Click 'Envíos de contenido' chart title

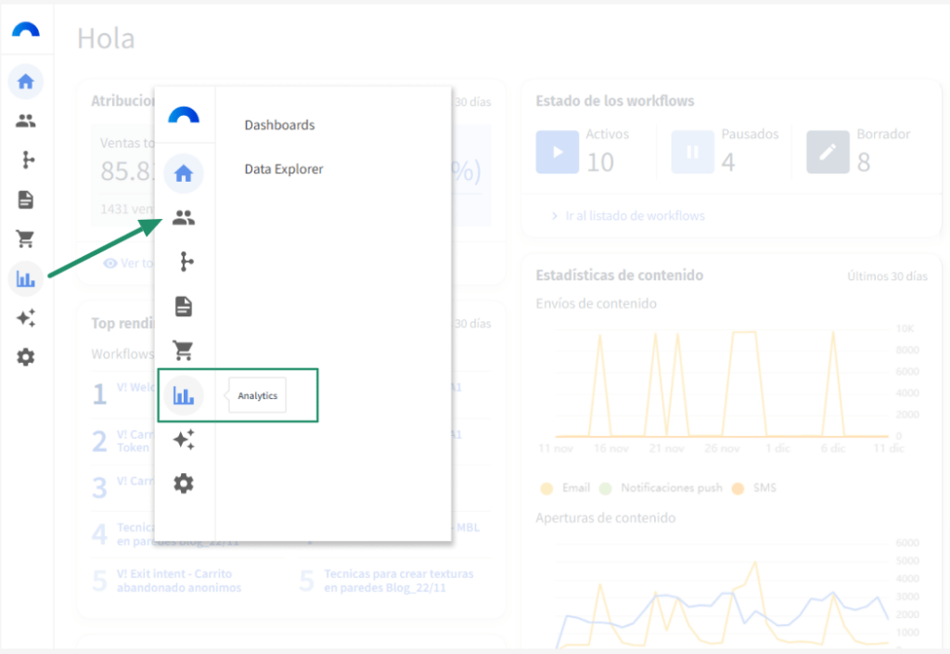597,303
